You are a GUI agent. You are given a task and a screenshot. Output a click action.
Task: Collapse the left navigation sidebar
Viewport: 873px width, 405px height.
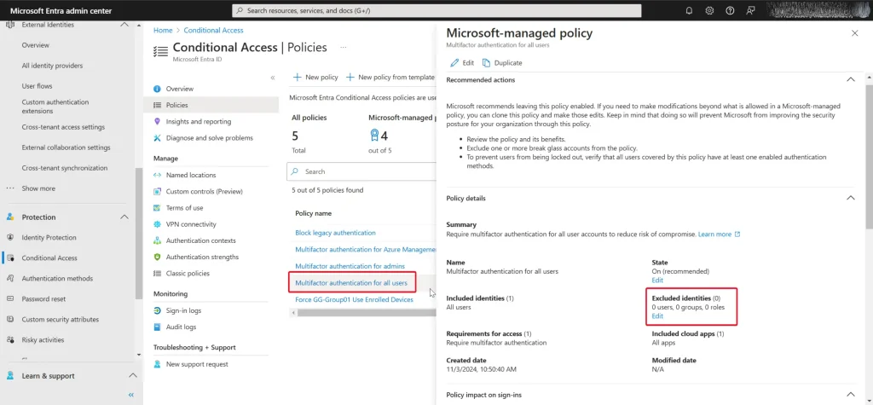[131, 395]
